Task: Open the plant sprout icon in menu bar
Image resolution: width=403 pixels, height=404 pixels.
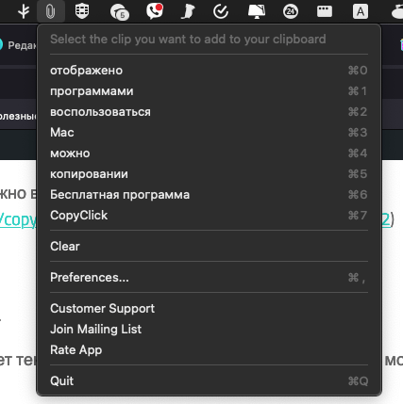Action: [x=24, y=11]
